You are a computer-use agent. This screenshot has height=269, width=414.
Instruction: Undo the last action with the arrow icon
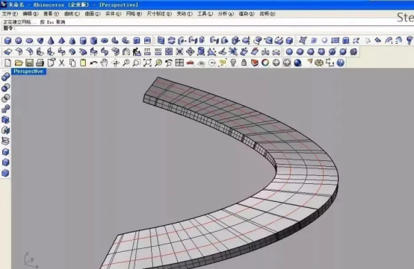coord(93,63)
